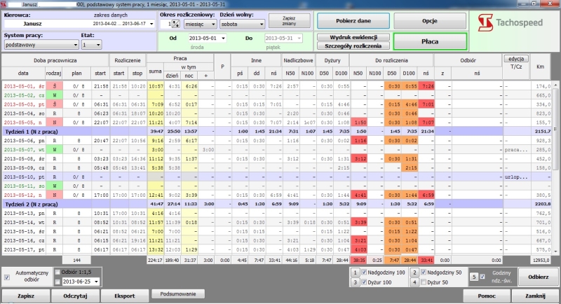
Task: Click the rodzaj column header
Action: click(54, 73)
